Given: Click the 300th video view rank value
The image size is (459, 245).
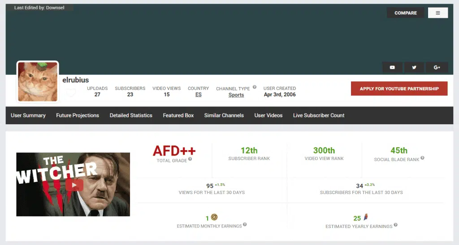Looking at the screenshot, I should (324, 150).
